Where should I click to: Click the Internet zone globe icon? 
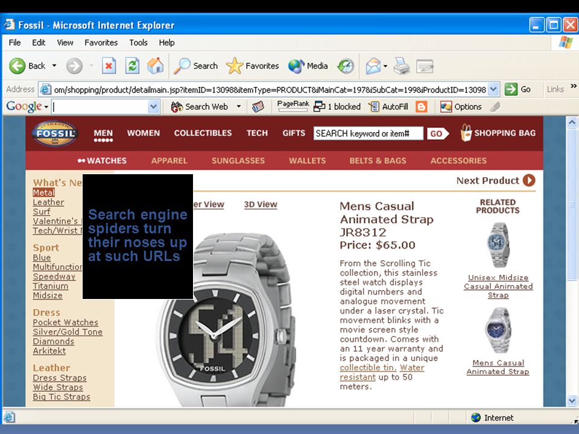[476, 417]
